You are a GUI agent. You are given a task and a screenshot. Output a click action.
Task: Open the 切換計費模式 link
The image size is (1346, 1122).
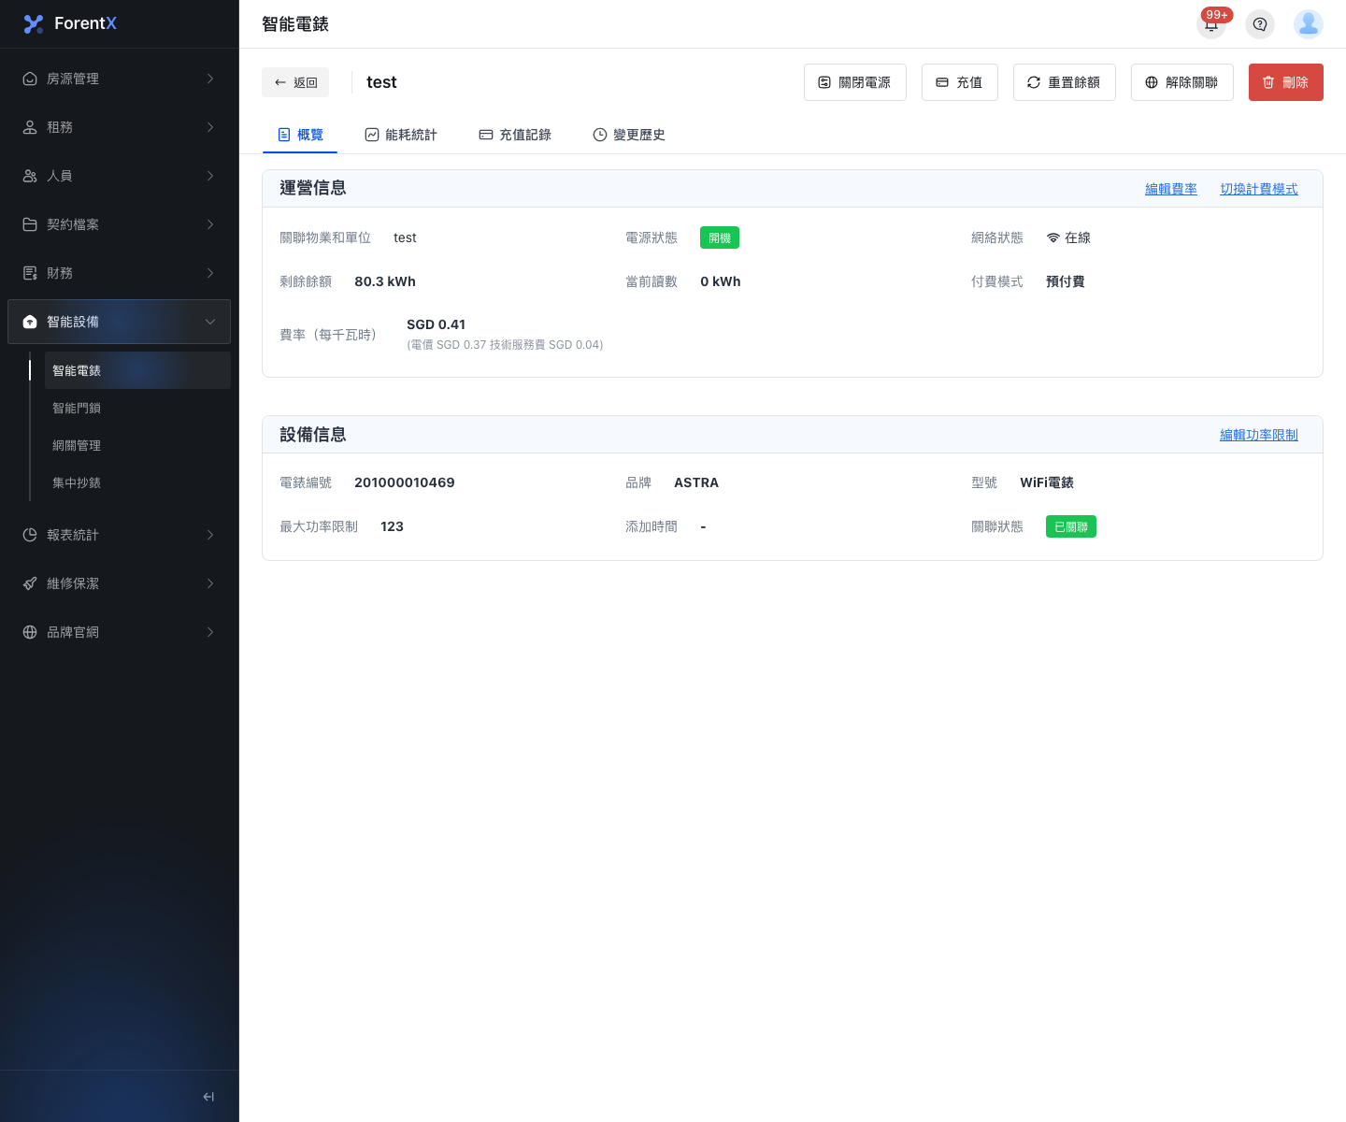point(1259,189)
